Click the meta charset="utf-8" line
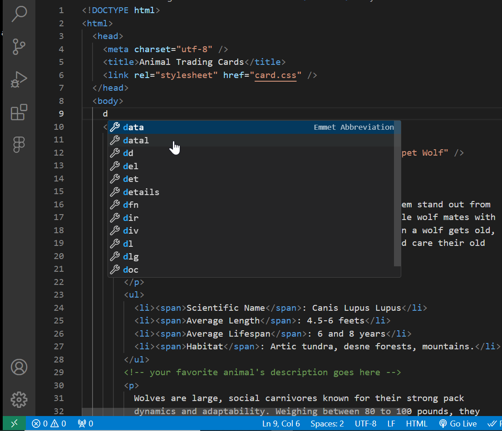 tap(165, 49)
